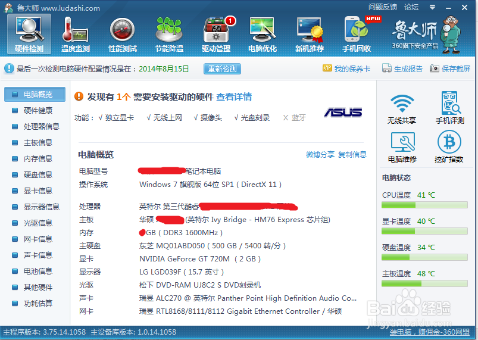Click the 松下 DVD-RAM UJ8C2 text

tap(200, 285)
